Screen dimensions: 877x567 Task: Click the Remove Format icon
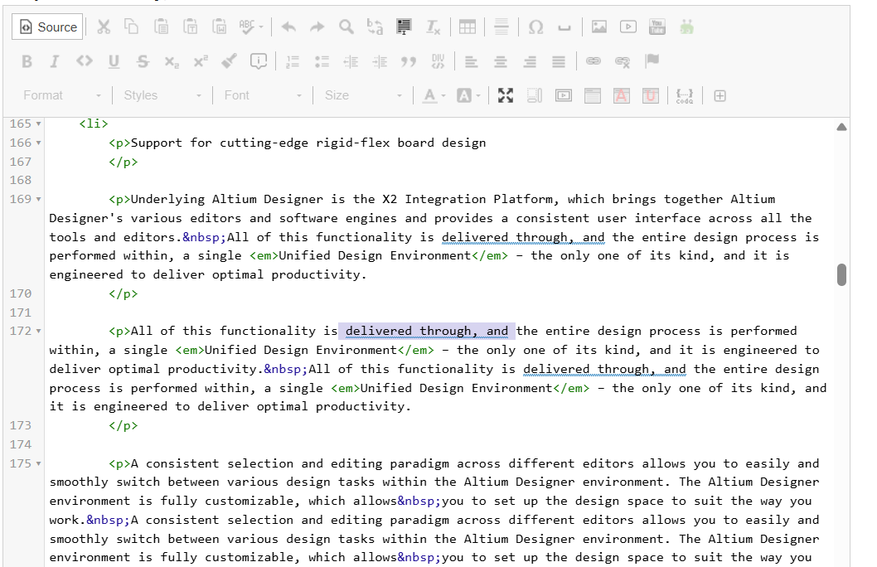pos(433,27)
